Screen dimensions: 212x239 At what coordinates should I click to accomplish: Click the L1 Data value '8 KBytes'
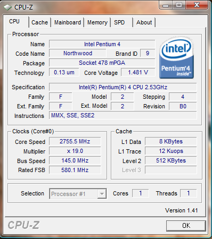pos(171,141)
